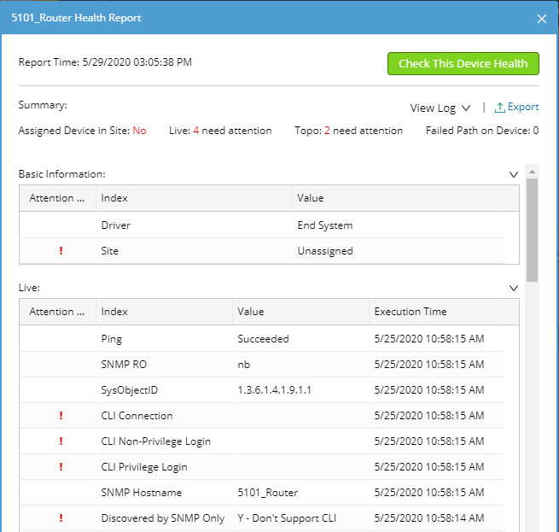Click the End System value

coord(325,225)
